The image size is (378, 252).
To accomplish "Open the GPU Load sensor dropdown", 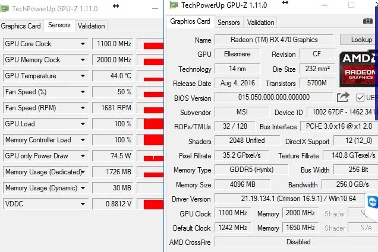I will coord(83,124).
